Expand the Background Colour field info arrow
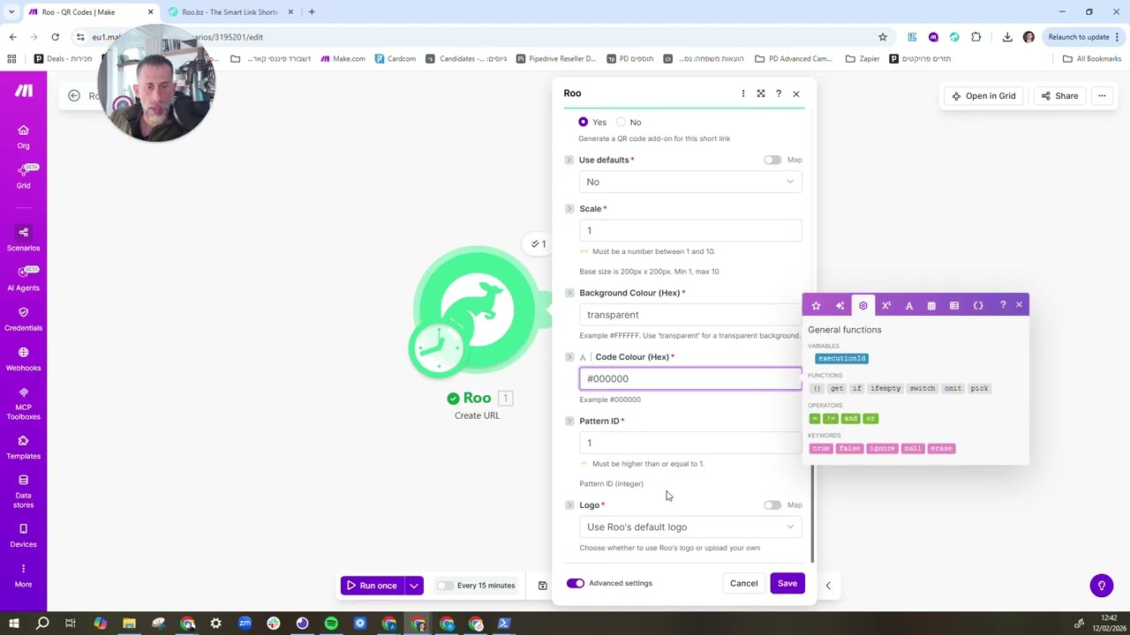Screen dimensions: 1130x635 pyautogui.click(x=569, y=293)
